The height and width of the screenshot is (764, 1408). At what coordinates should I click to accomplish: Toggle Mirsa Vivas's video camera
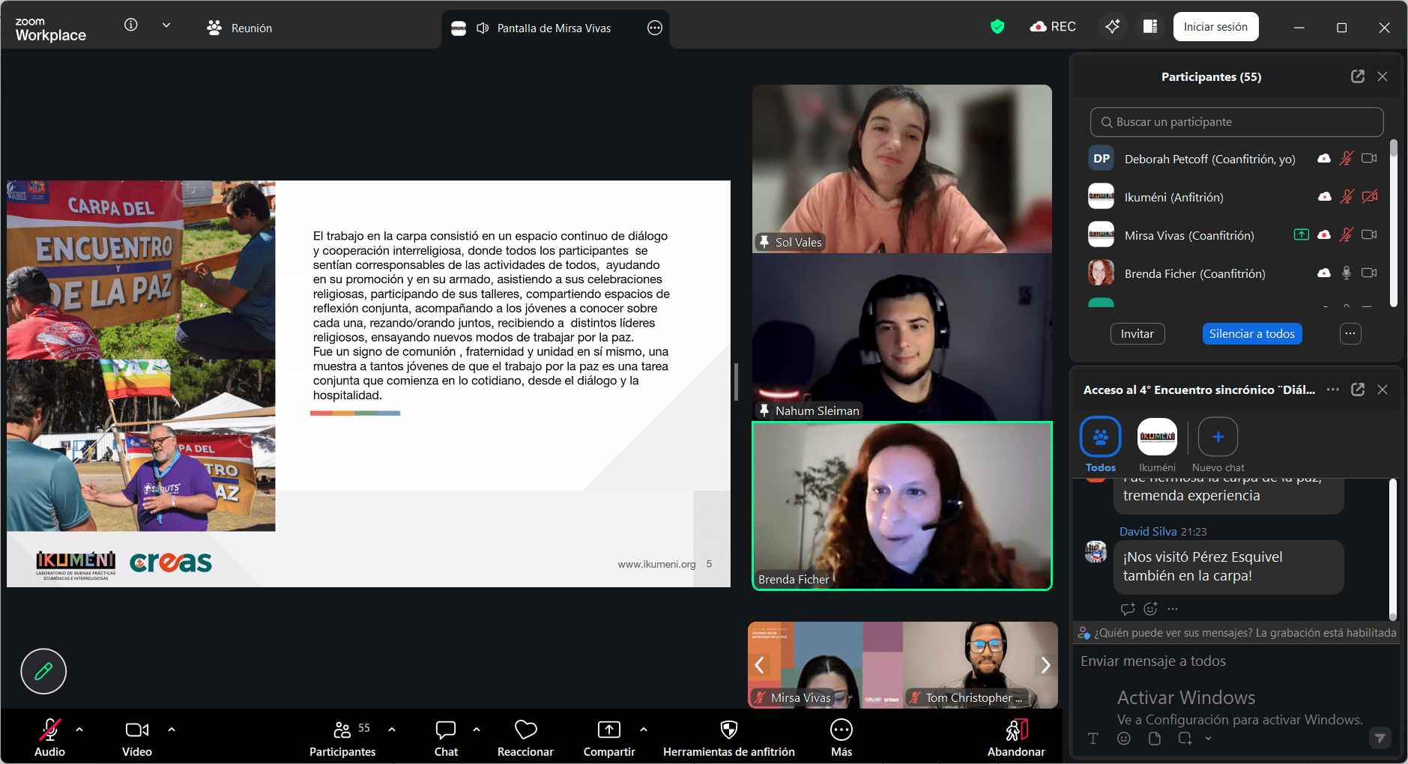pyautogui.click(x=1369, y=235)
